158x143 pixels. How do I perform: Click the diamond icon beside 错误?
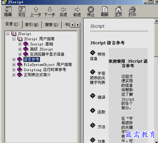[93, 96]
